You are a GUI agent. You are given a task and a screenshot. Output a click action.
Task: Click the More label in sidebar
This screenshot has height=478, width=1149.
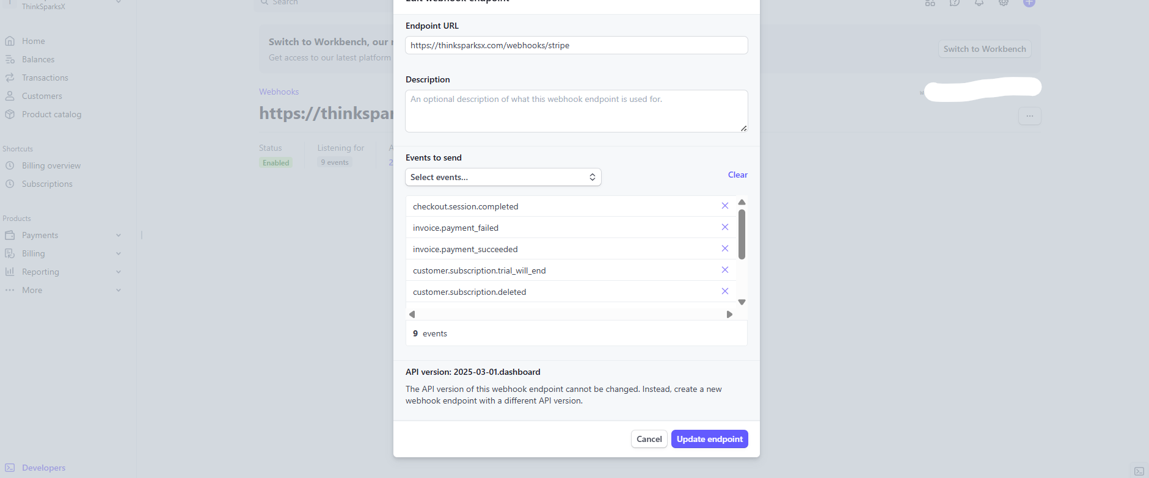click(32, 290)
